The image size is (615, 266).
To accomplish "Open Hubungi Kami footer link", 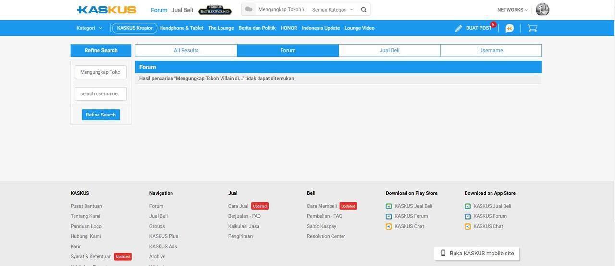I will click(86, 236).
